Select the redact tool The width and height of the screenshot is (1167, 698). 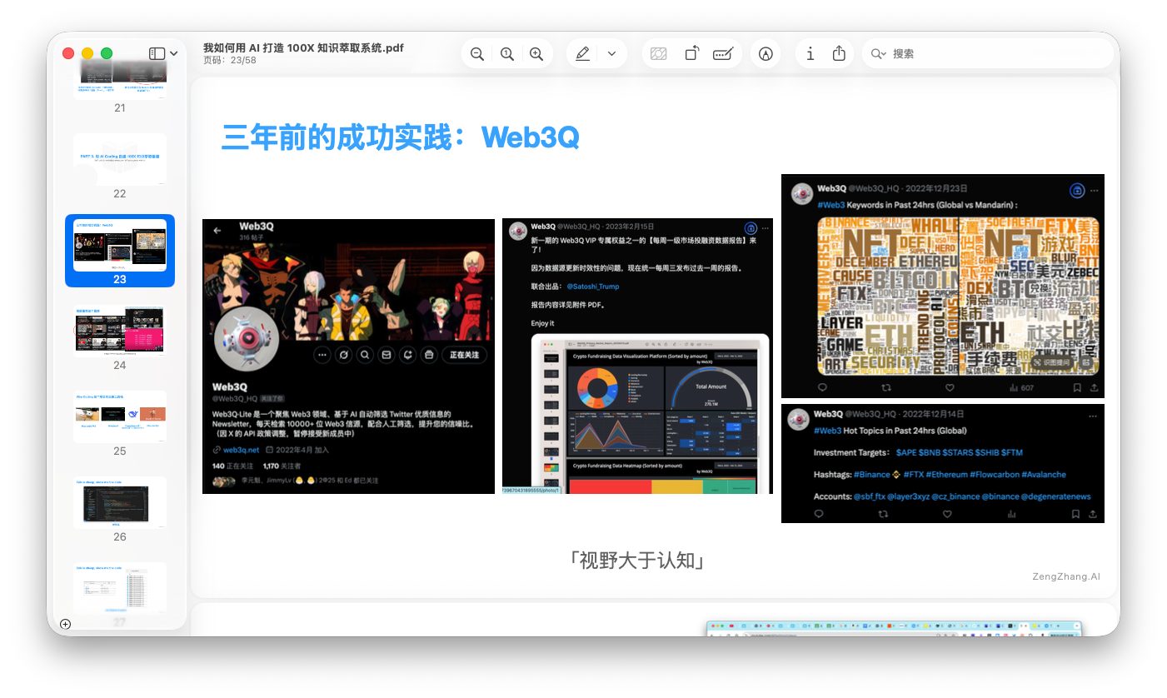658,53
